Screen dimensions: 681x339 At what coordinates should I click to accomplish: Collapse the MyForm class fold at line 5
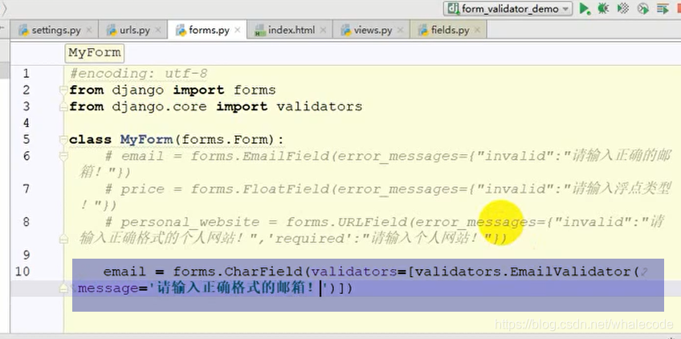coord(64,140)
